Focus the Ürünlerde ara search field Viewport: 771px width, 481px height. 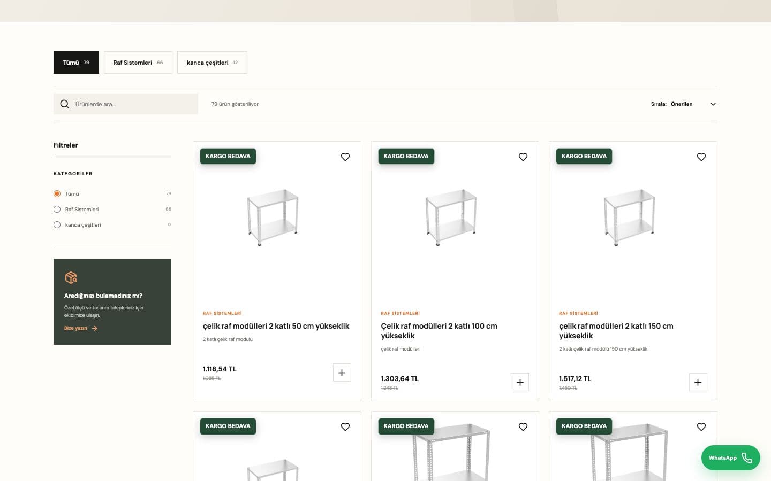[x=126, y=104]
